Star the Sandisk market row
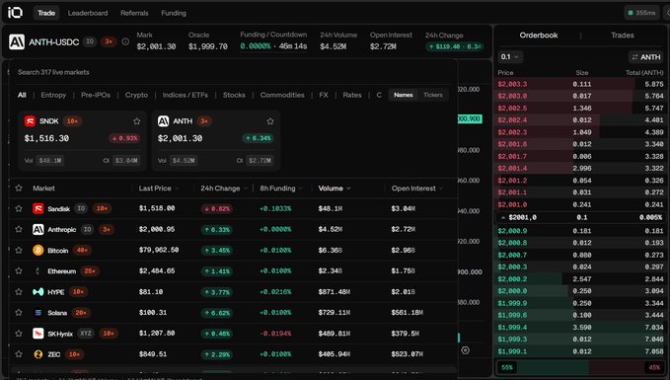The image size is (670, 380). click(19, 208)
